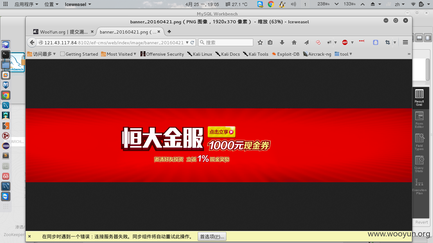Open the Iceweasel app menu in top bar
Image resolution: width=433 pixels, height=243 pixels.
coord(78,4)
